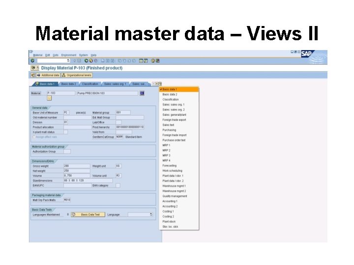Click the Customize Local Layout icon

[x=158, y=61]
